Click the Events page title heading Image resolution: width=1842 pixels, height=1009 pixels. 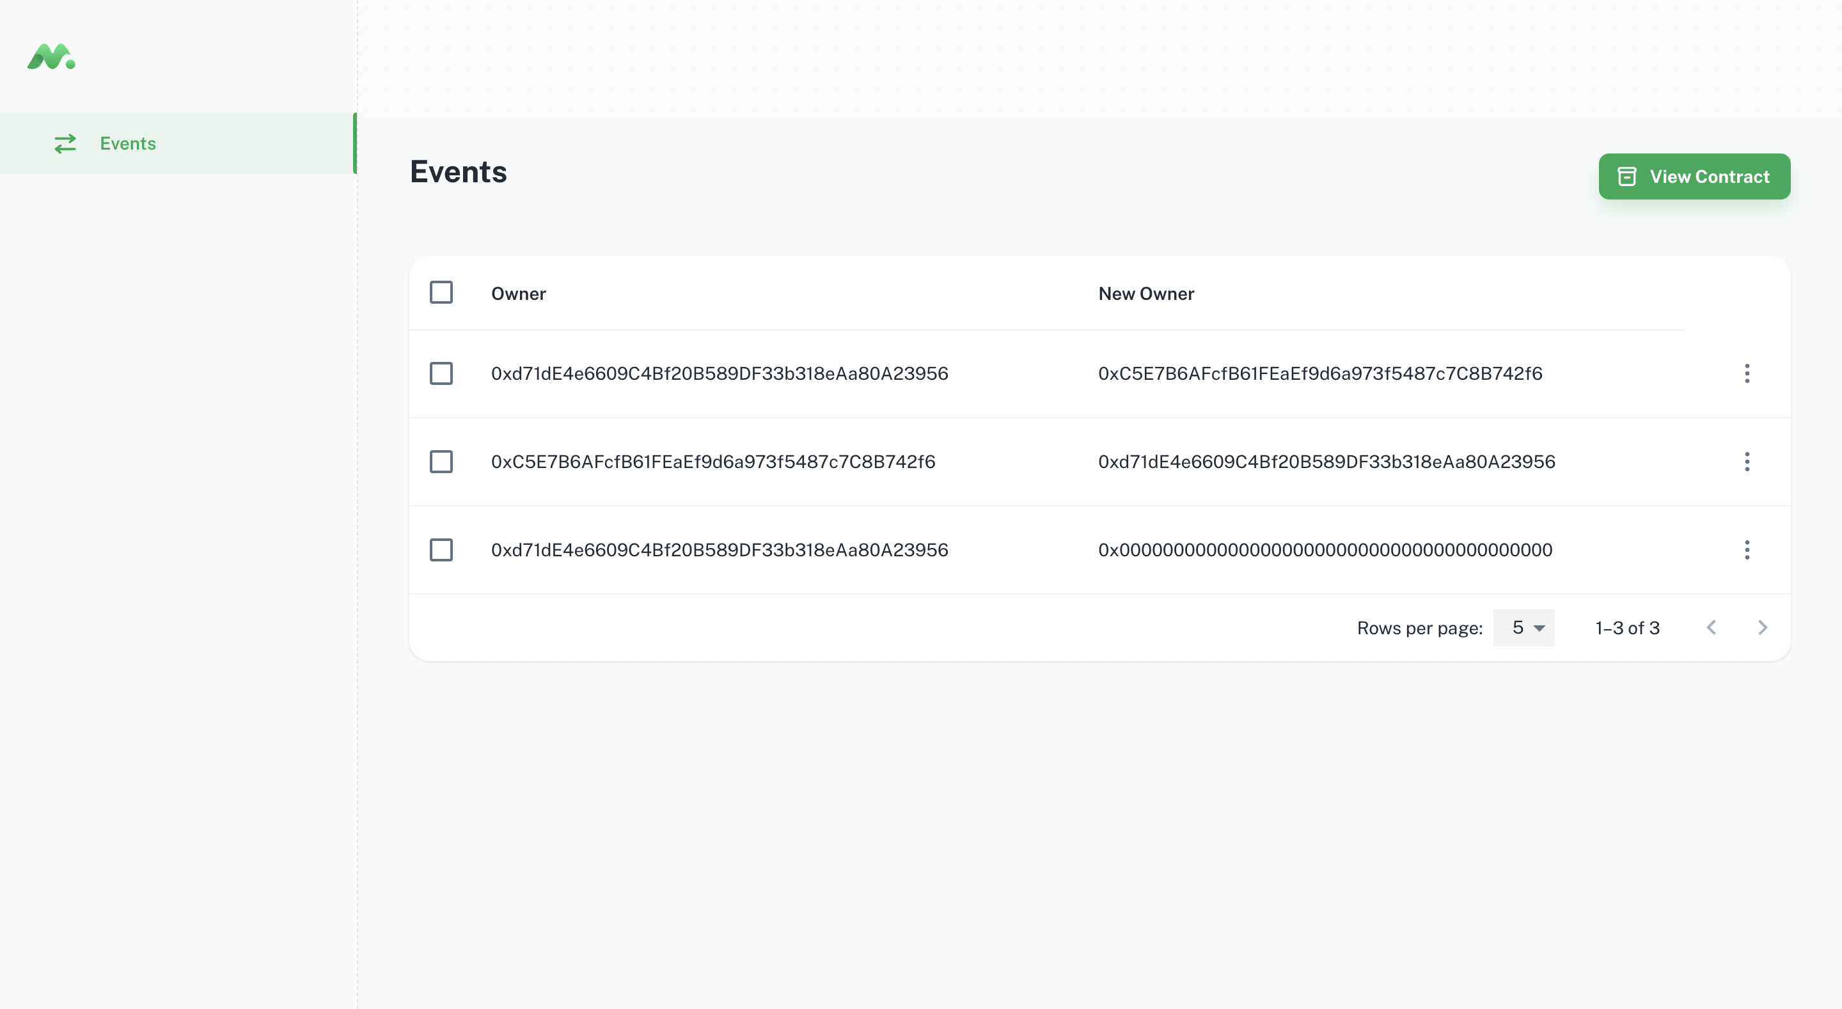coord(459,171)
